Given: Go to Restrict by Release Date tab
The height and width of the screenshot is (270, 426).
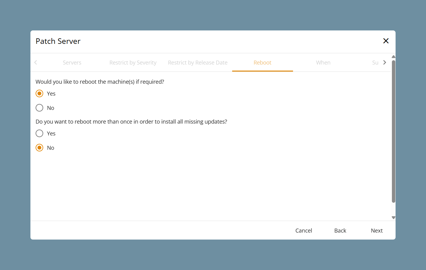Looking at the screenshot, I should (198, 62).
